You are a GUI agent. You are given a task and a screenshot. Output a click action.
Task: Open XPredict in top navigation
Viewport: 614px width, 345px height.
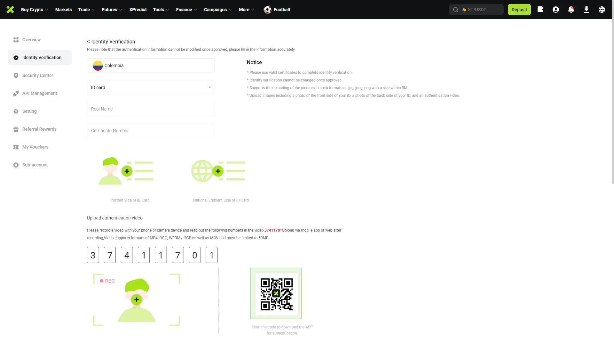tap(138, 10)
